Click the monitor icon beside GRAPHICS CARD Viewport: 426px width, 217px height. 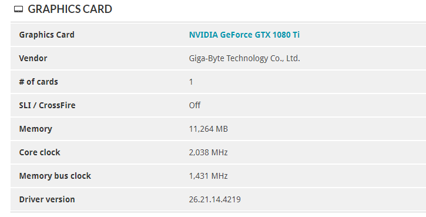coord(18,9)
